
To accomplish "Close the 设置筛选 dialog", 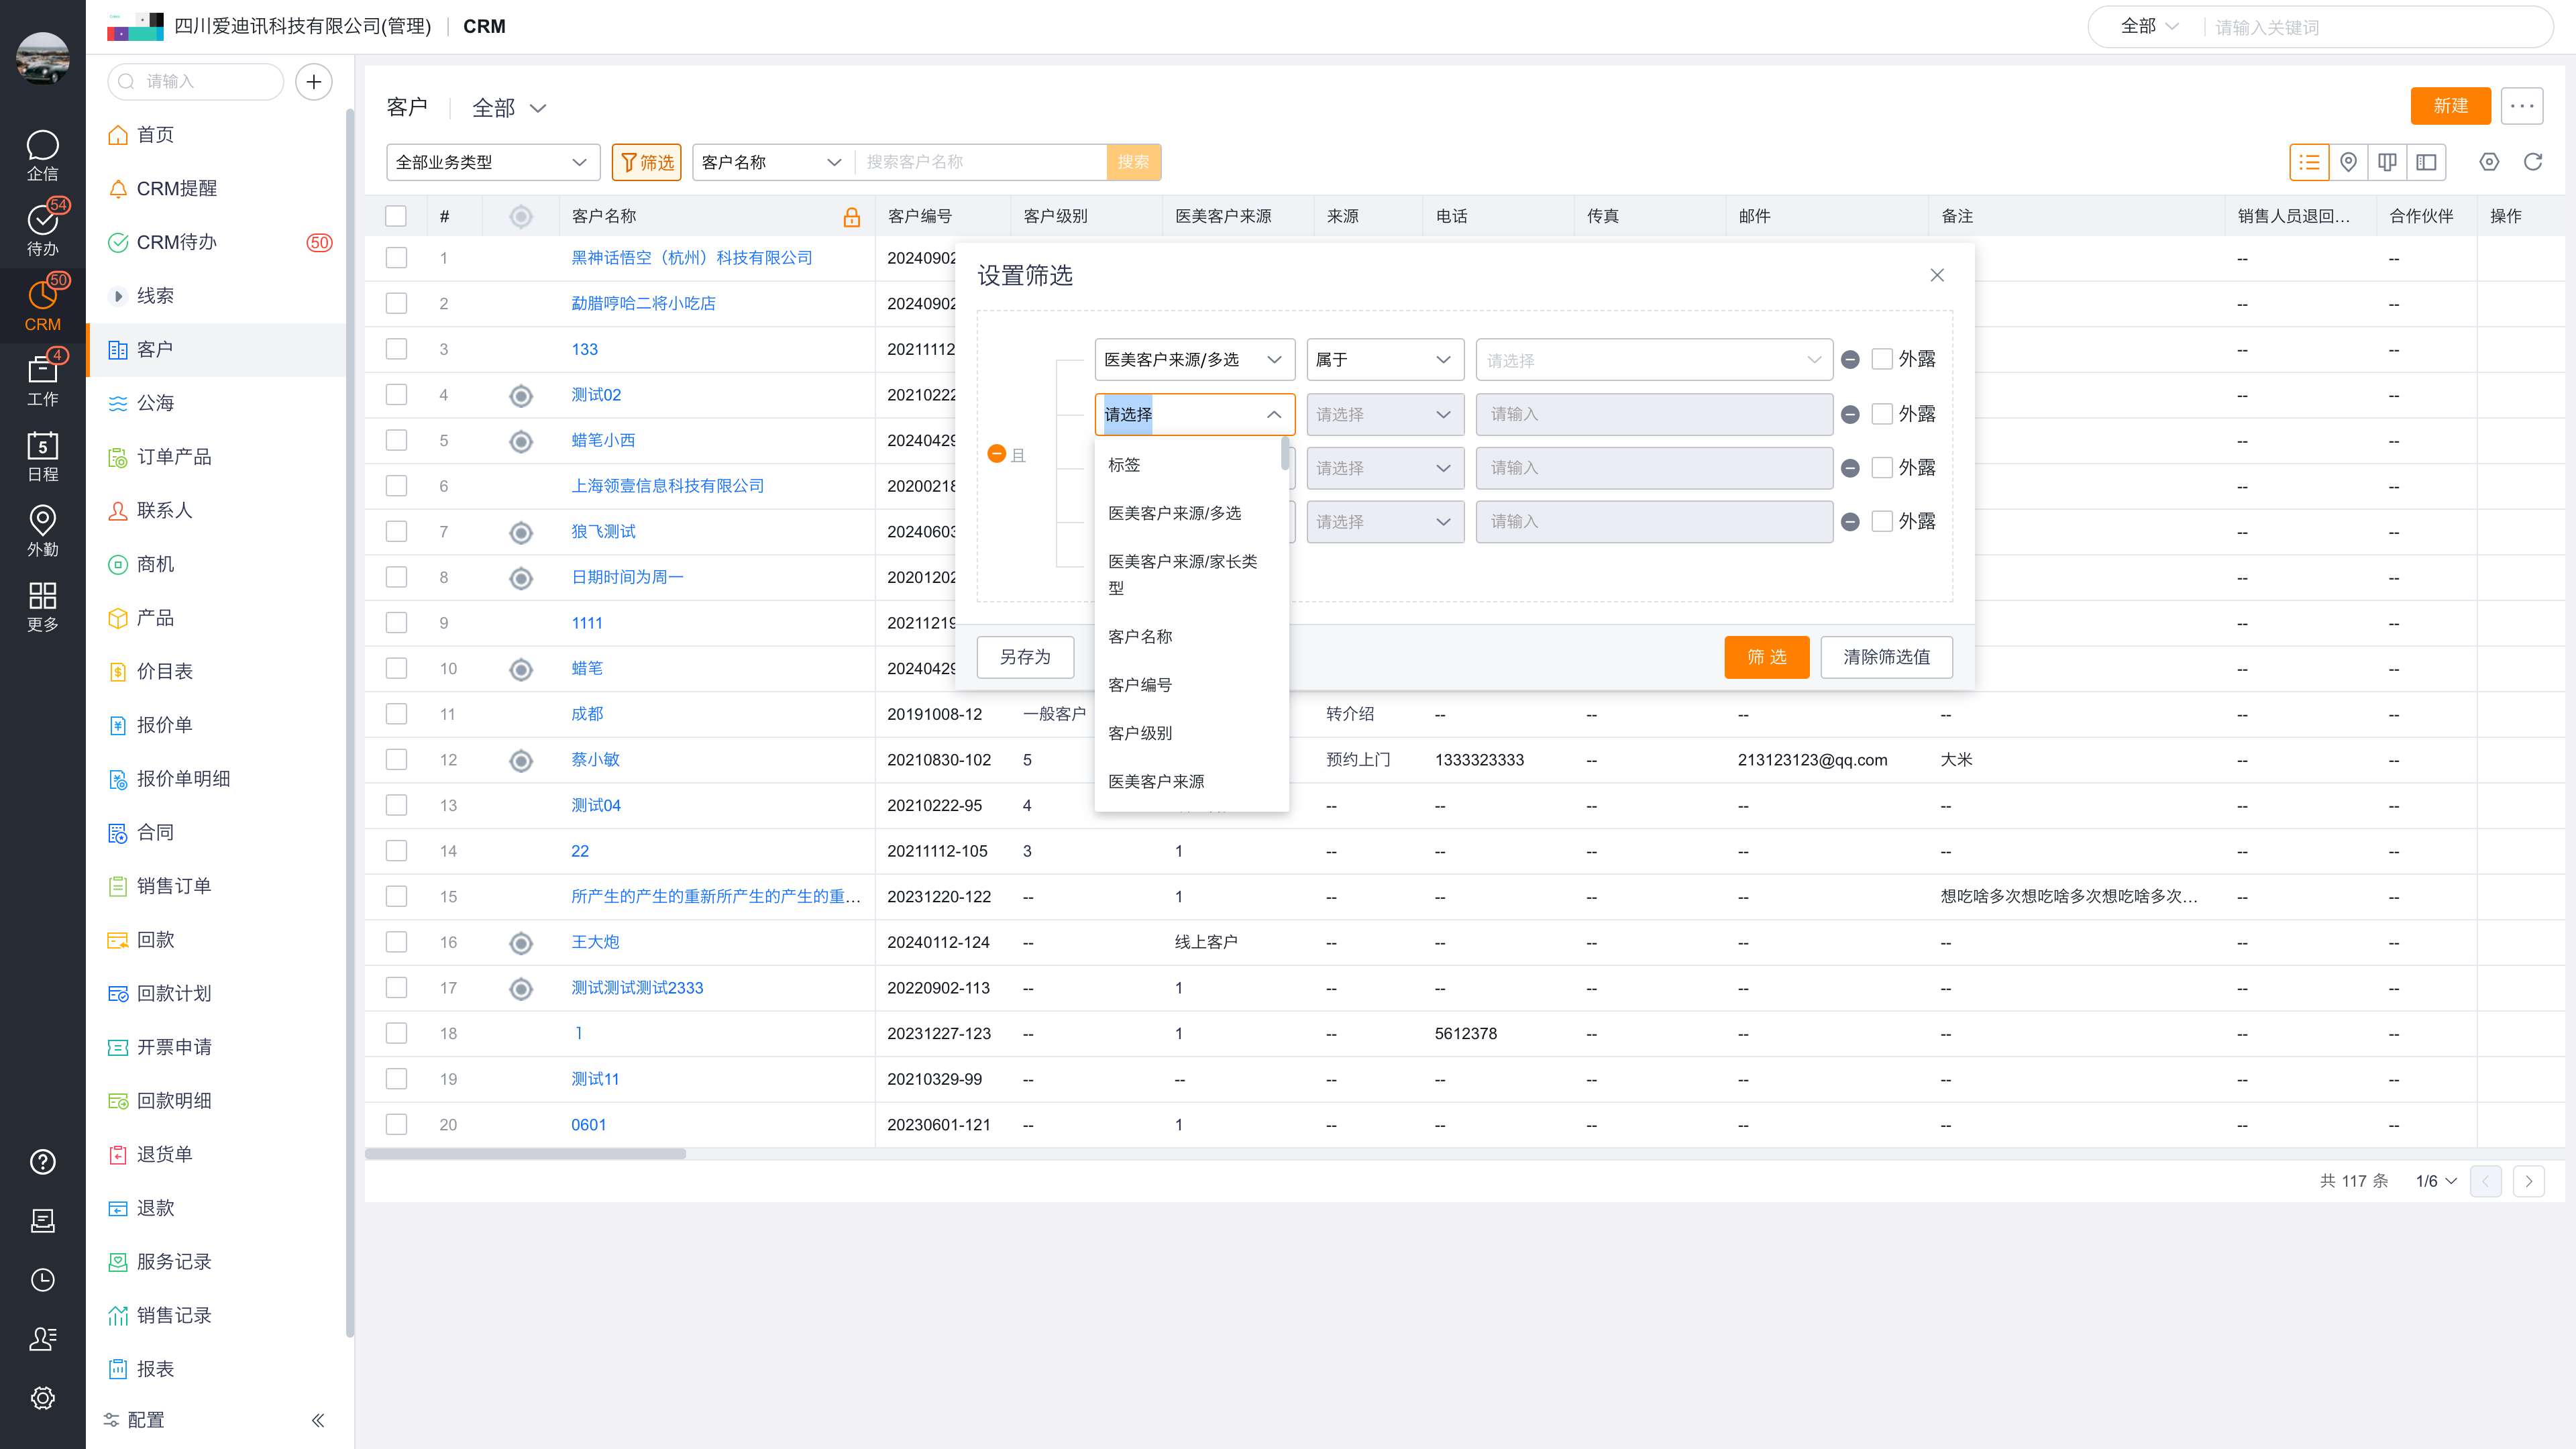I will coord(1937,275).
